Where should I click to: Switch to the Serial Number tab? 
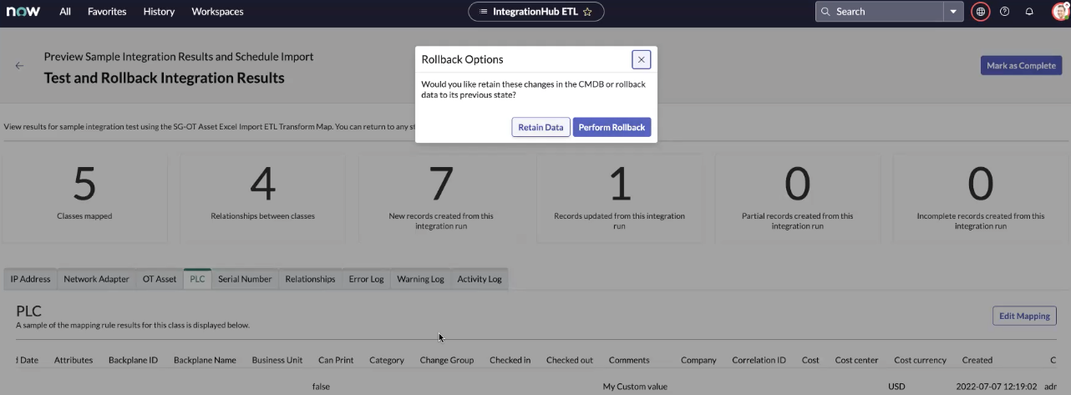click(x=245, y=279)
